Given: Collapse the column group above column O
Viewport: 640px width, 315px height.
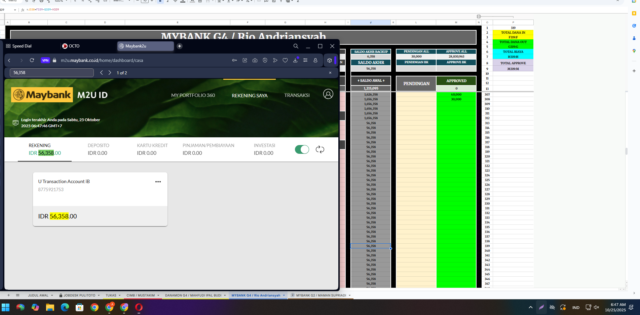Looking at the screenshot, I should (x=479, y=16).
